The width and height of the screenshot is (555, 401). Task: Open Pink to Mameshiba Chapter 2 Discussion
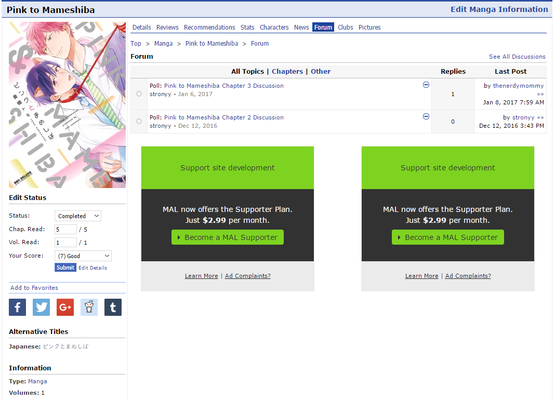(223, 117)
